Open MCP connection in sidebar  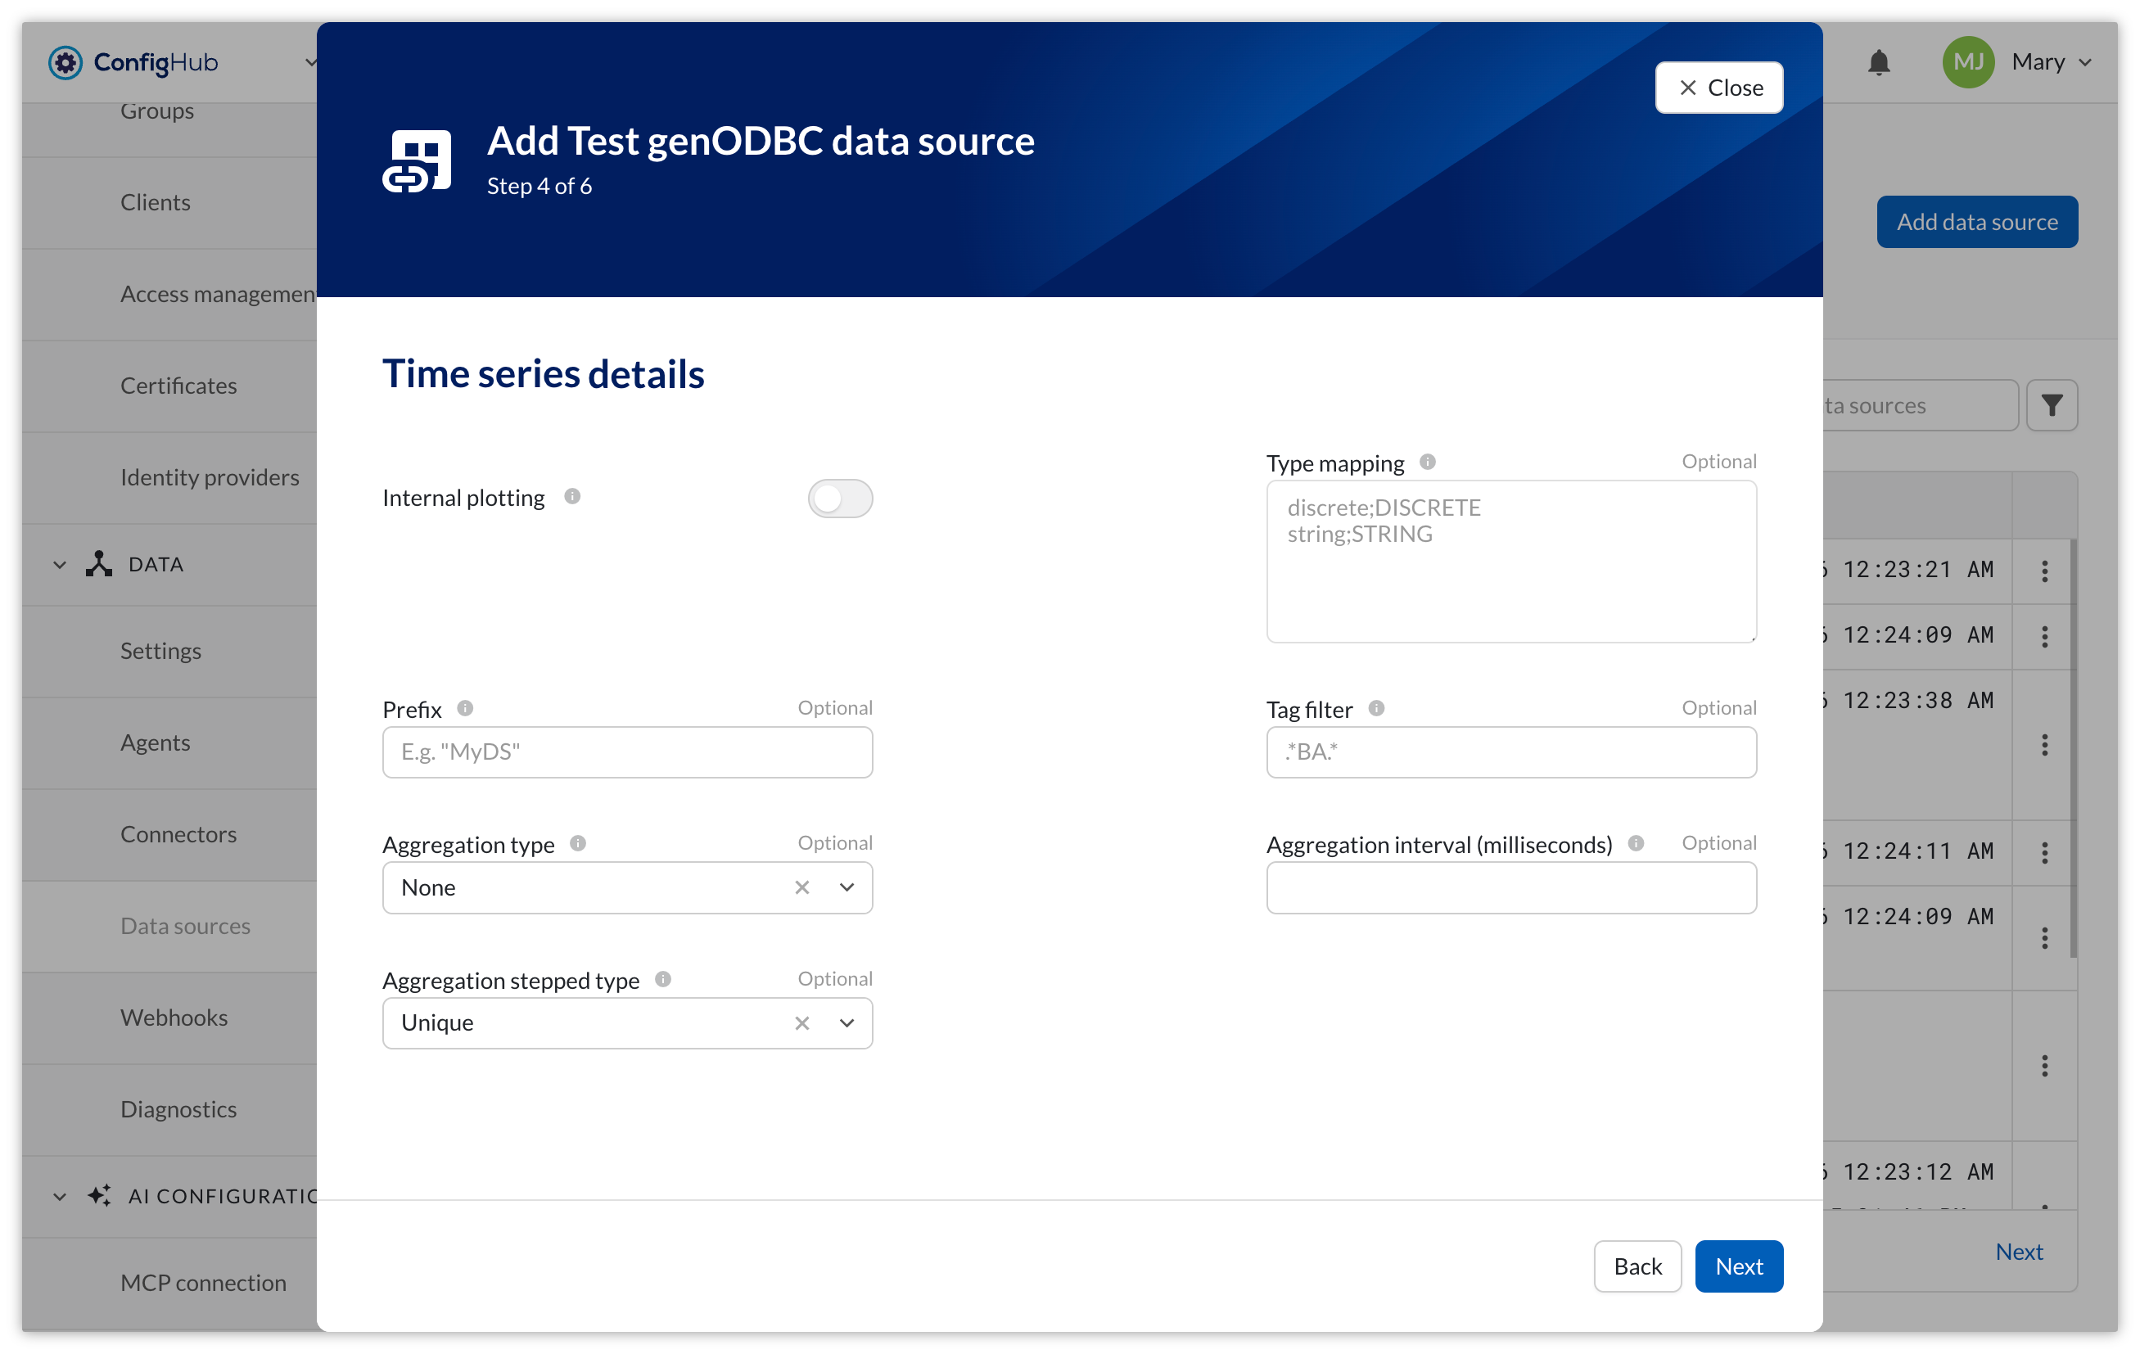(204, 1283)
